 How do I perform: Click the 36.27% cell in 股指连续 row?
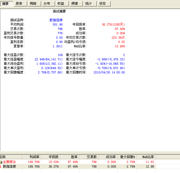[x=54, y=166]
